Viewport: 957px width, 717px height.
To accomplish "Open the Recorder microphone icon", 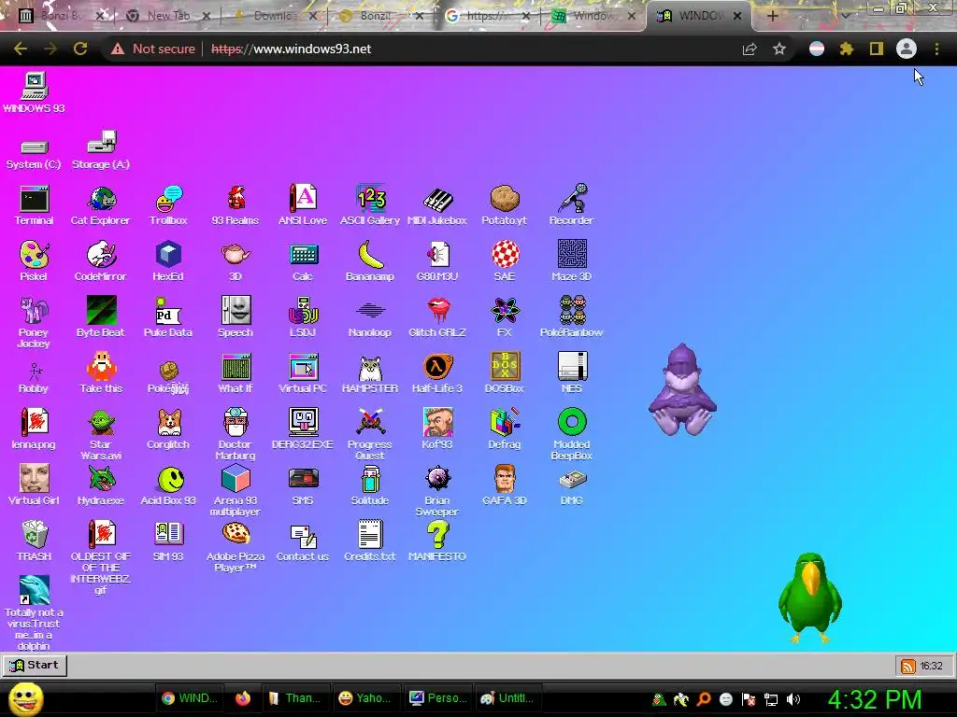I will (x=571, y=204).
